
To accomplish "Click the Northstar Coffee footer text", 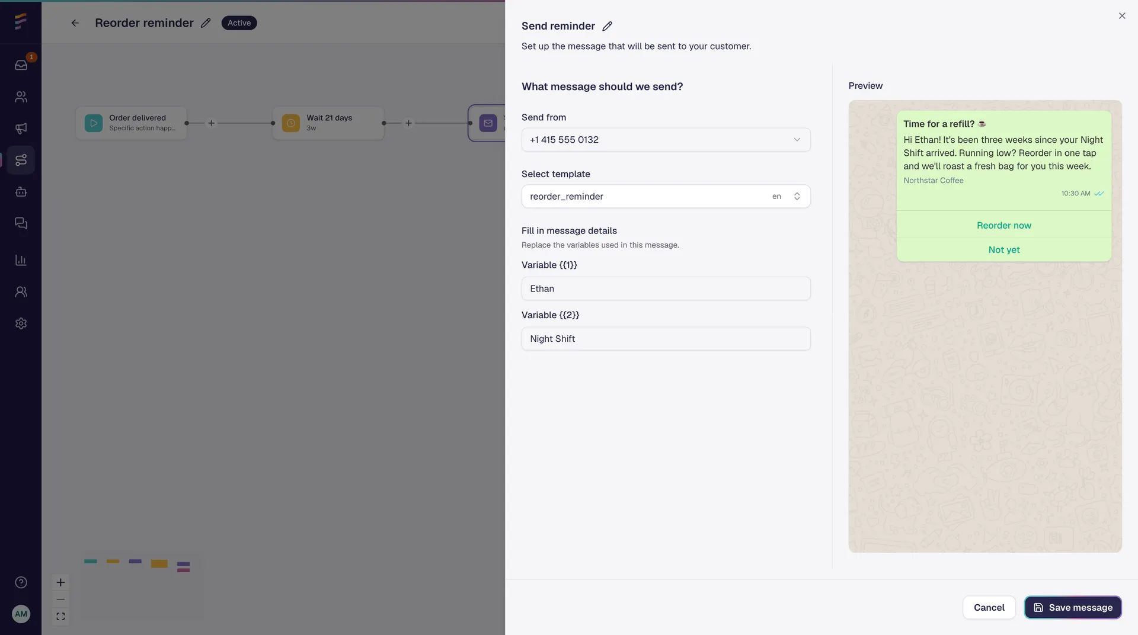I will (933, 181).
